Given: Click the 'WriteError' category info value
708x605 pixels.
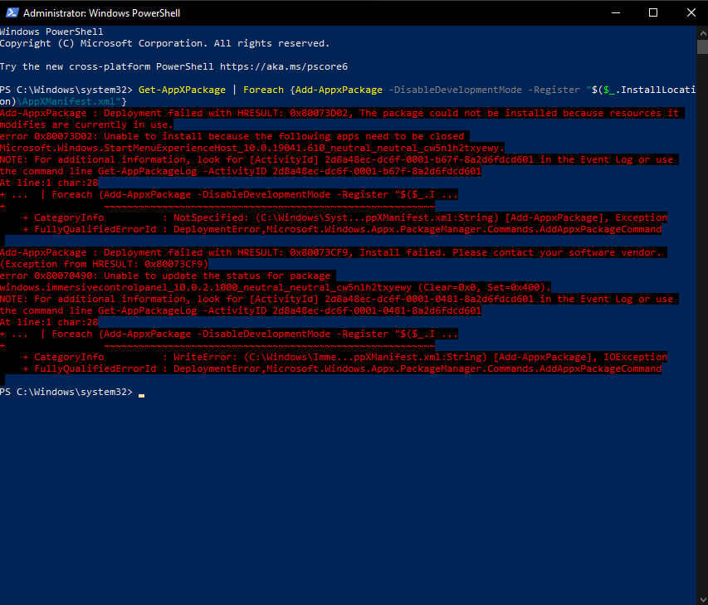Looking at the screenshot, I should pyautogui.click(x=203, y=357).
